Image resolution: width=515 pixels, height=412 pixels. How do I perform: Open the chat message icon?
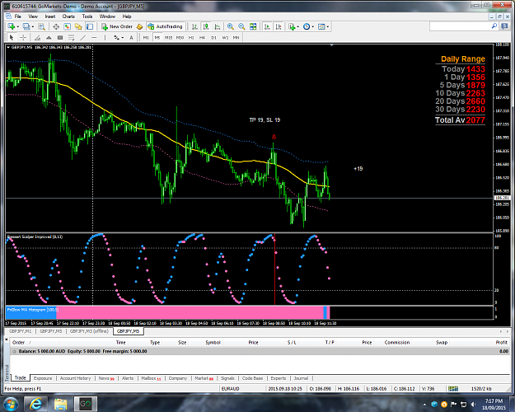pos(504,26)
